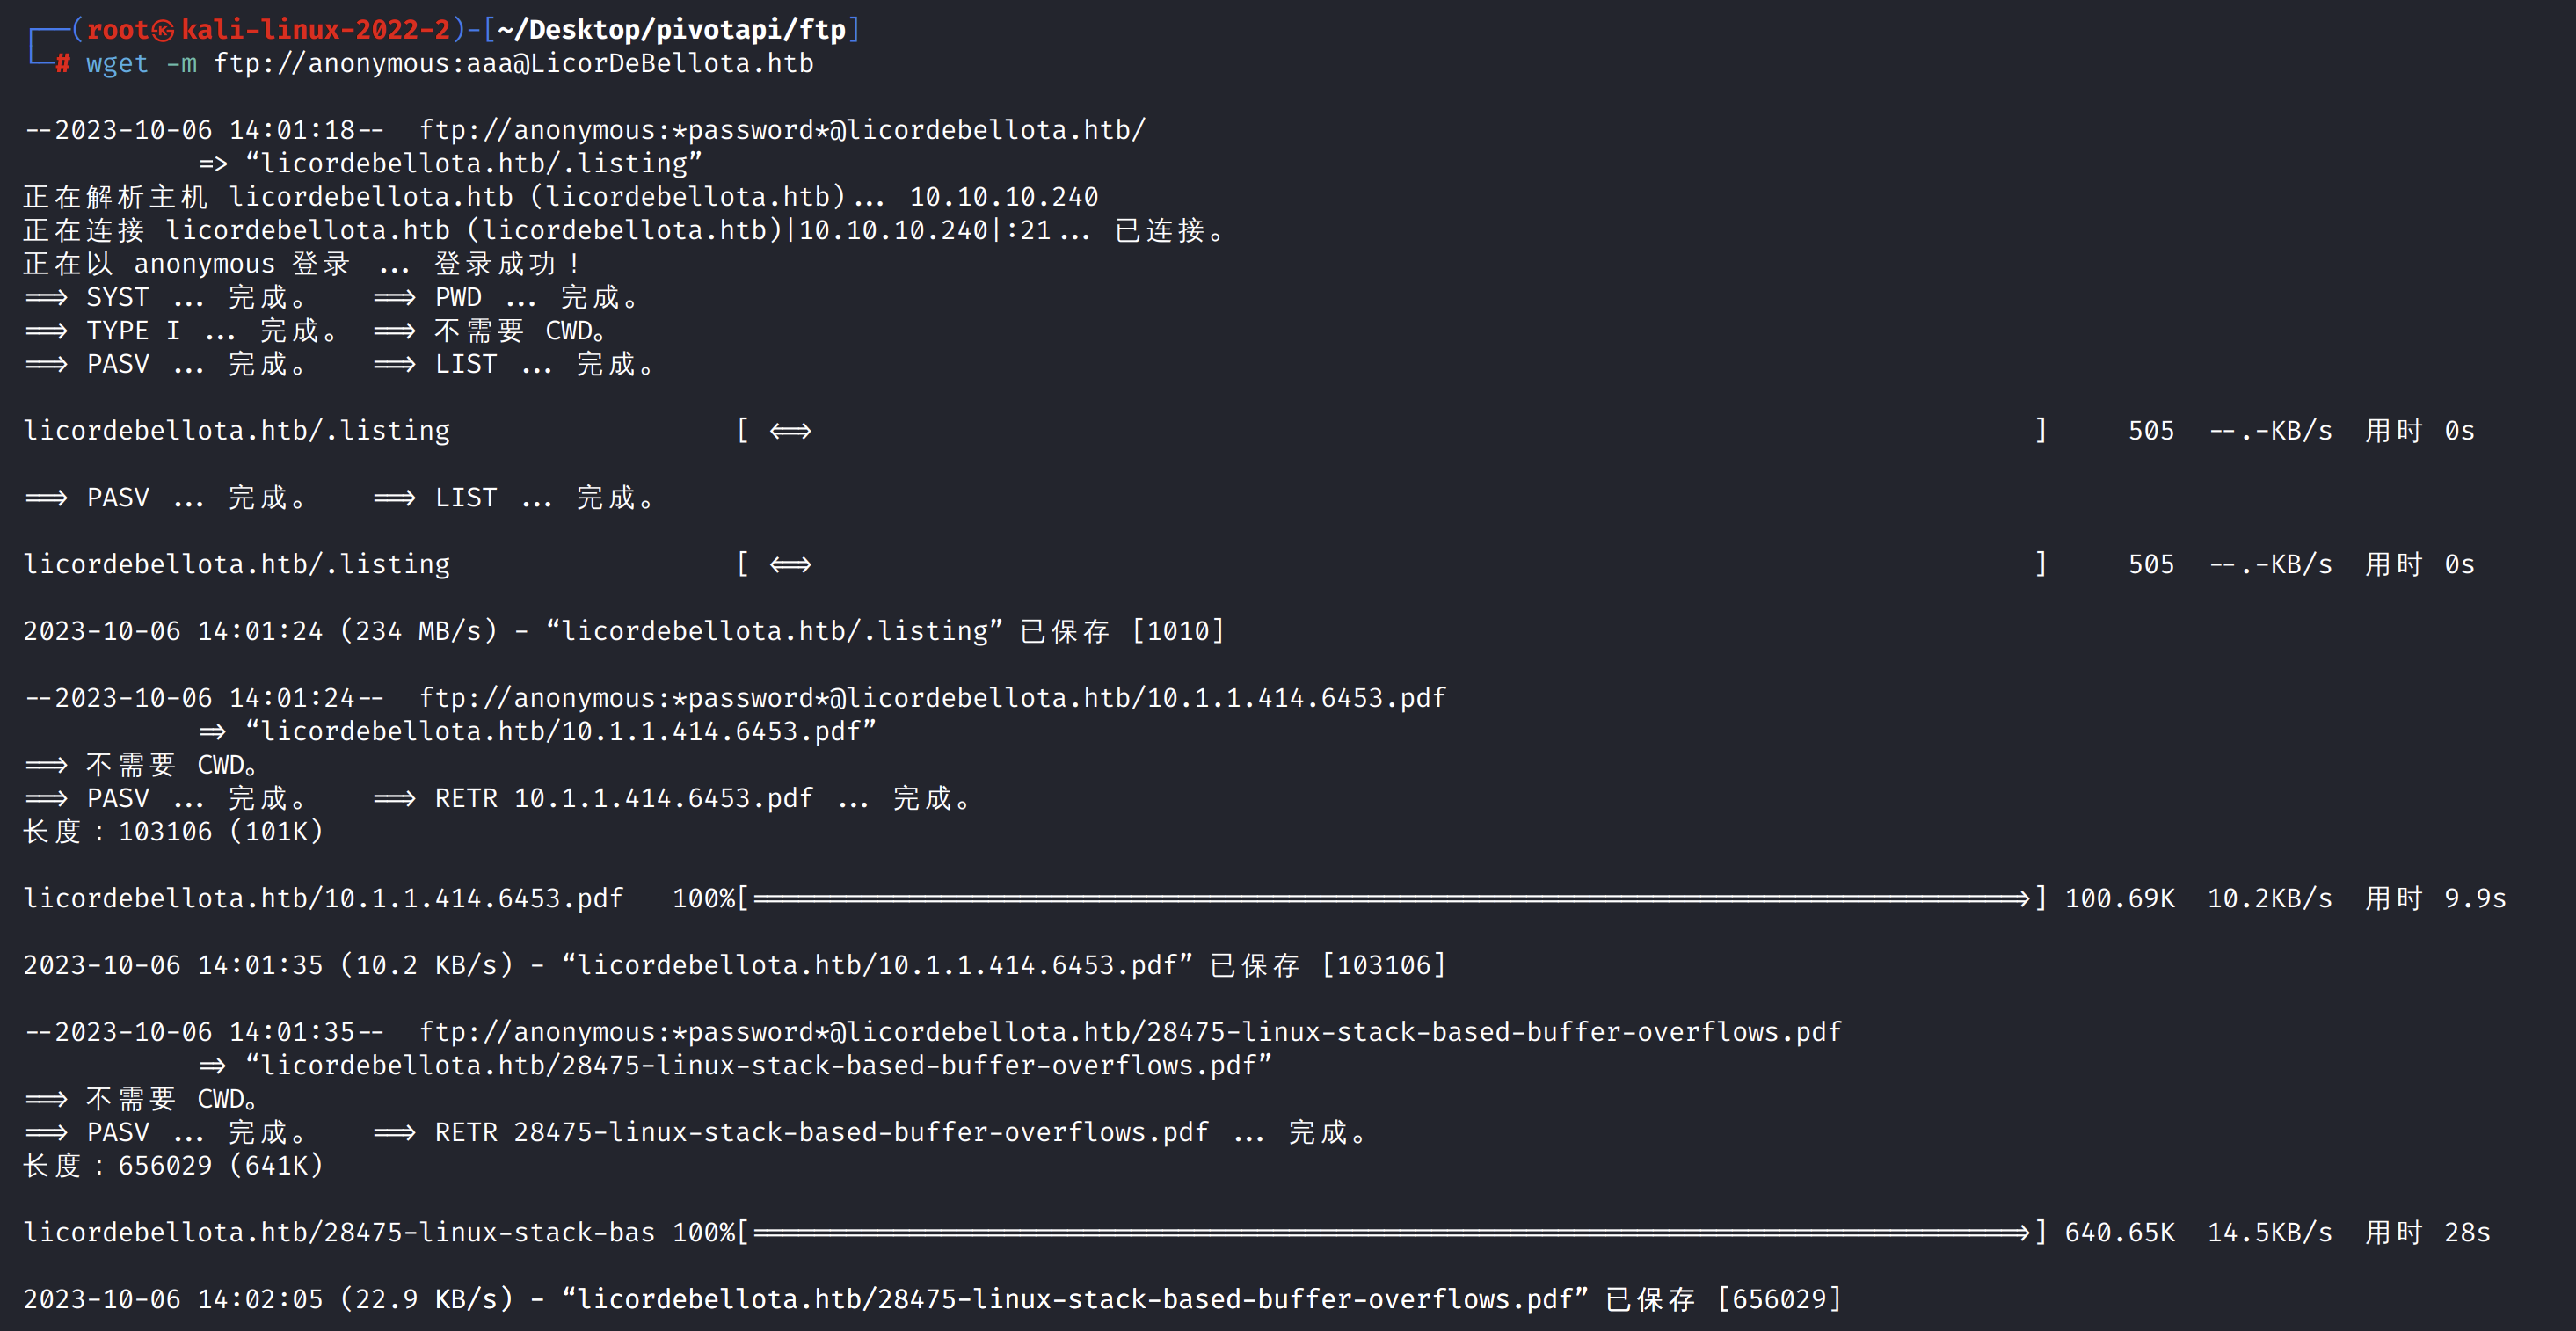
Task: Click the first .listing progress indicator arrow
Action: pyautogui.click(x=790, y=431)
